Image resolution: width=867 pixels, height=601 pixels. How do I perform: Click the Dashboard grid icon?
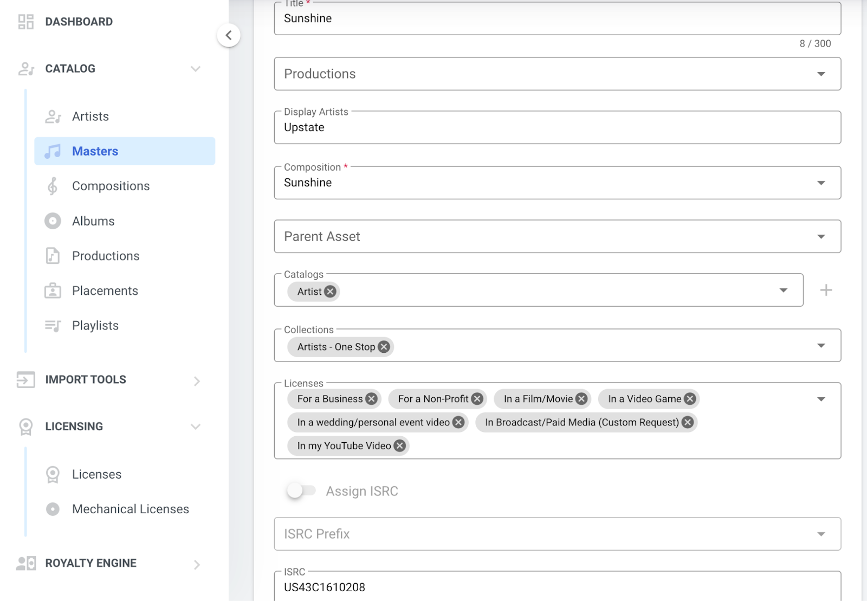click(25, 22)
